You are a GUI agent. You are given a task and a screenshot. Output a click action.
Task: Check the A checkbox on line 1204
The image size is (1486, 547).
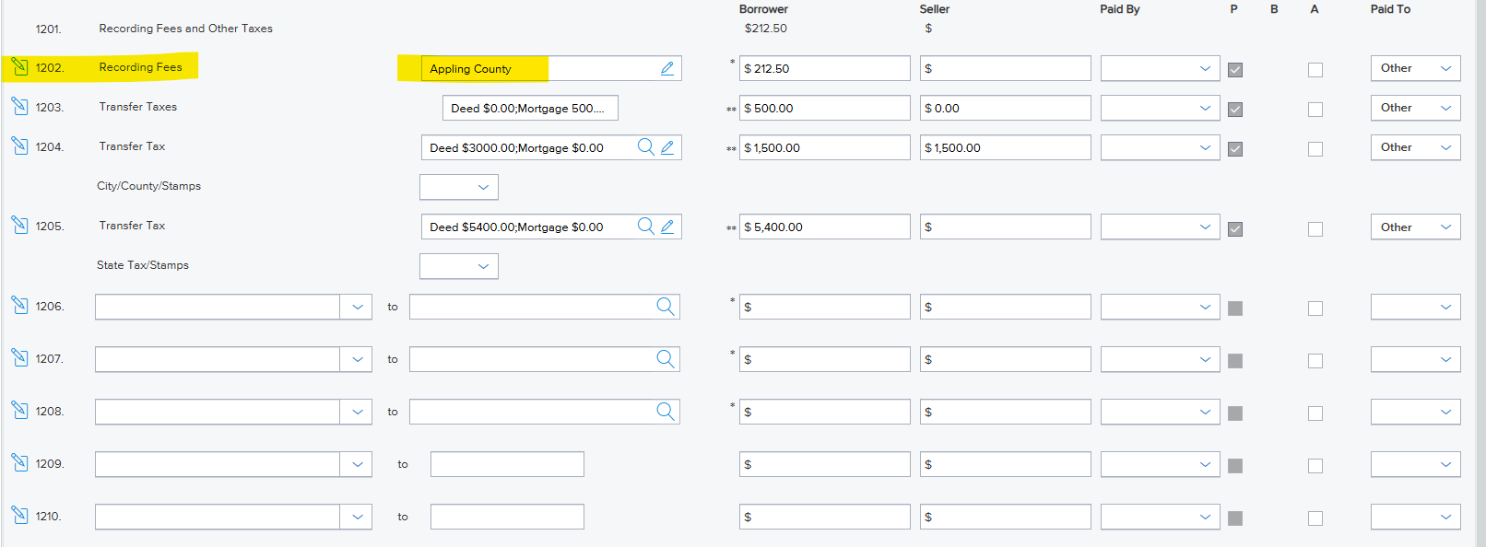pos(1315,149)
